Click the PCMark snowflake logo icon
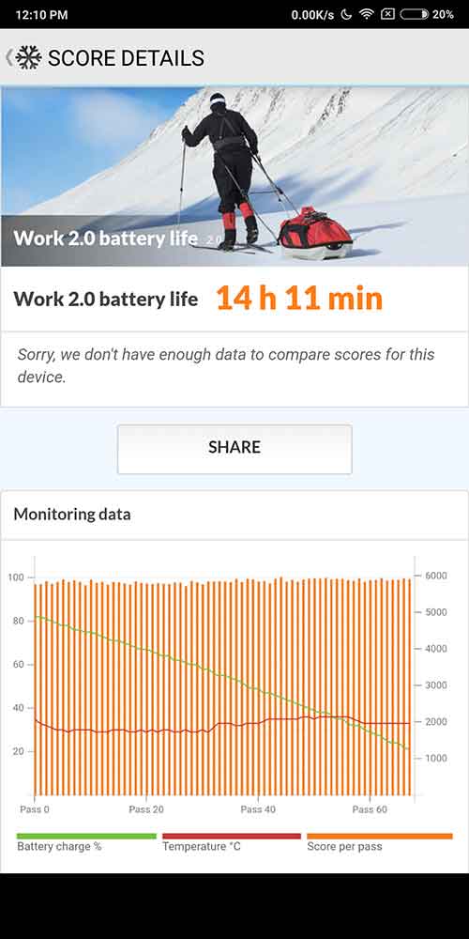This screenshot has height=939, width=469. (29, 58)
